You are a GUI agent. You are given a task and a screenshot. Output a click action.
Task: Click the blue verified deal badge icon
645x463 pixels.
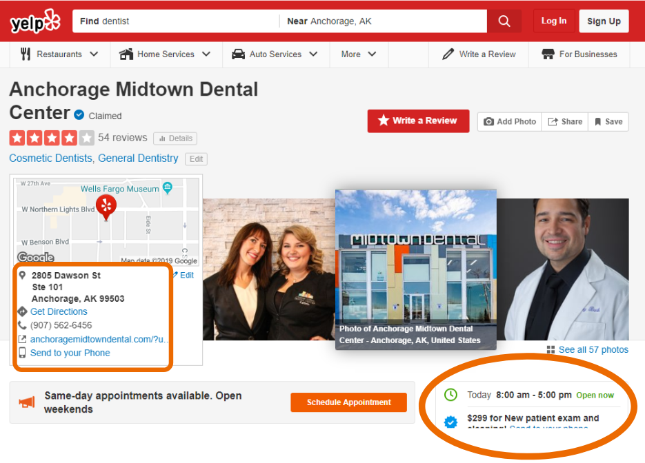click(451, 422)
